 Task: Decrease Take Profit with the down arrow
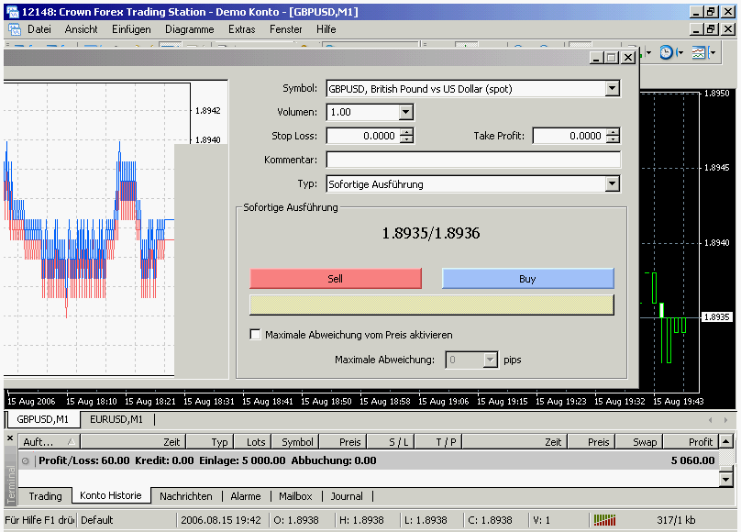click(613, 139)
